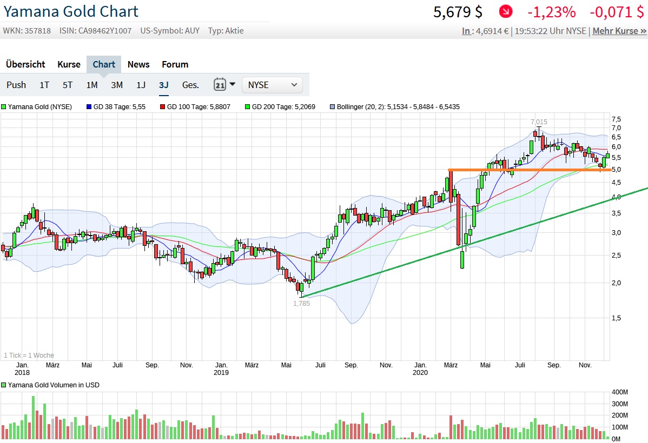
Task: Open the Kurse tab
Action: [x=69, y=64]
